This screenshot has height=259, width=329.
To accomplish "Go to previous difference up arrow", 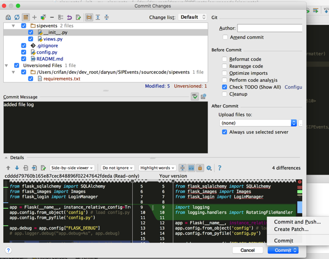I will [8, 168].
